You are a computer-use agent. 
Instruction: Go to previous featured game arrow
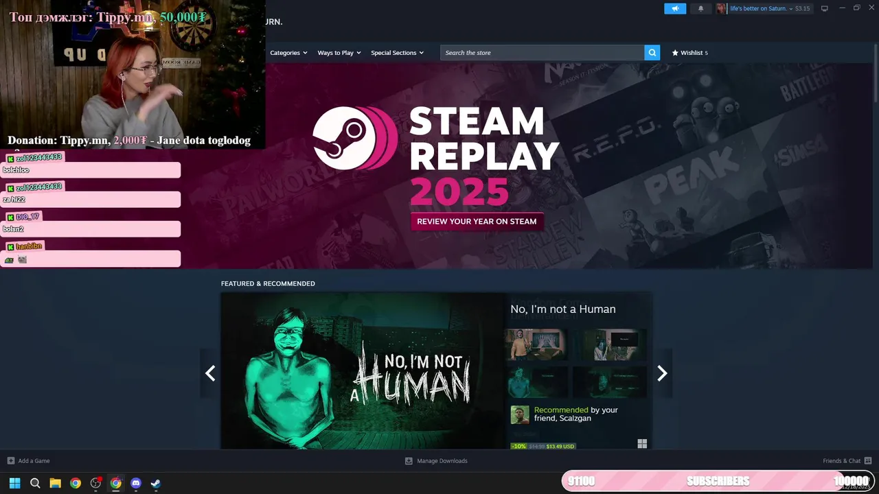(x=210, y=373)
